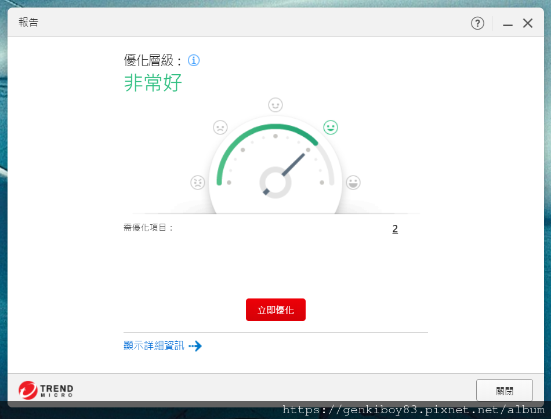Click the red 立即優化 button

click(x=275, y=310)
